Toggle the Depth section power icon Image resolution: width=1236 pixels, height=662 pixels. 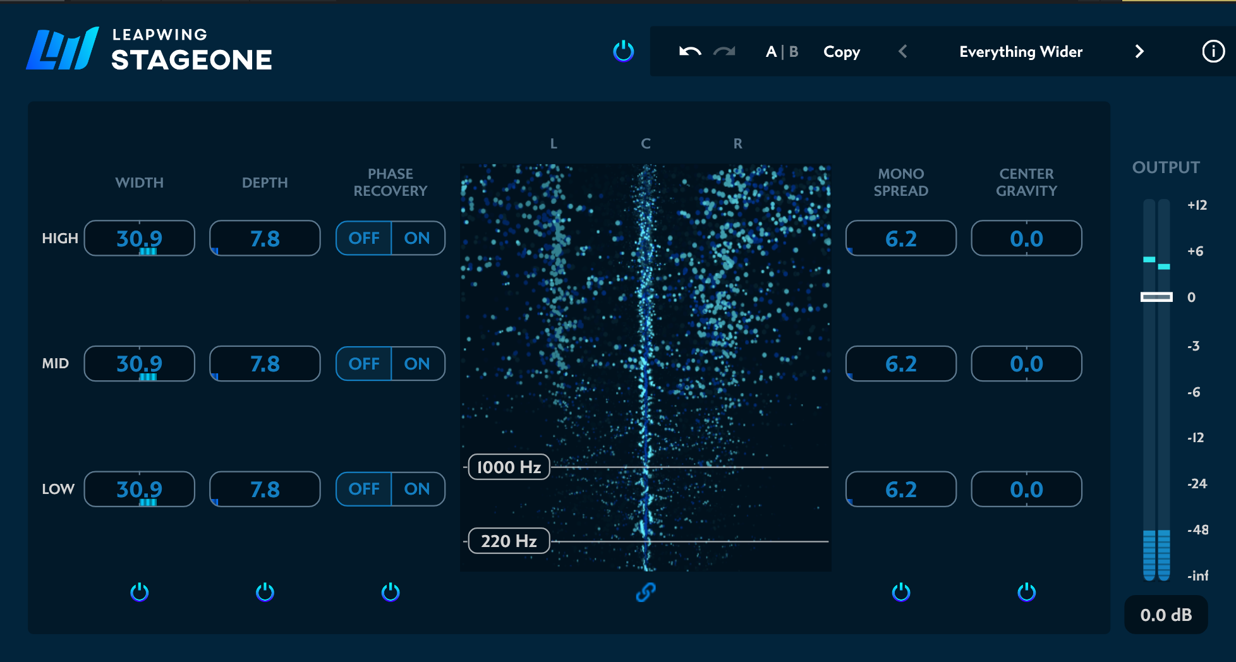tap(265, 592)
